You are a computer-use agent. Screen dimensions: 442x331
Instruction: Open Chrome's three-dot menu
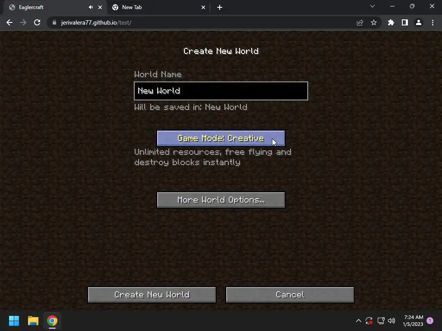point(433,22)
